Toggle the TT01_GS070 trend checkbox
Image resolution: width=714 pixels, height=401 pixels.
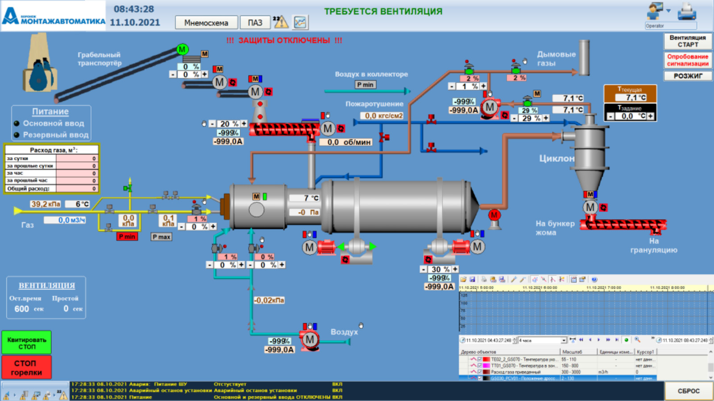(480, 365)
